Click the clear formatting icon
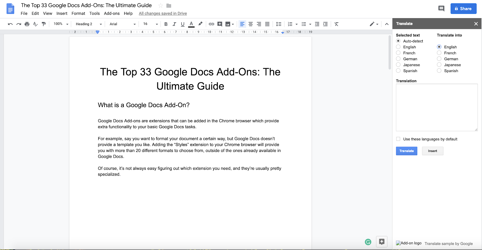482x250 pixels. click(336, 24)
